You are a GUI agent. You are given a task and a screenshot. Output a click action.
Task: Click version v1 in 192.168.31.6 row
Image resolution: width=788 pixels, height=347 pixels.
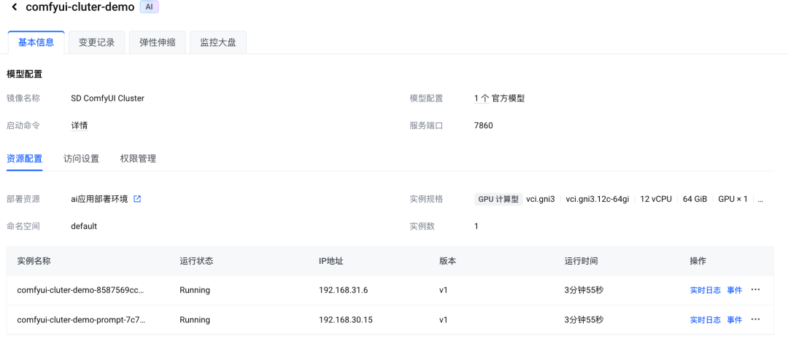tap(444, 289)
